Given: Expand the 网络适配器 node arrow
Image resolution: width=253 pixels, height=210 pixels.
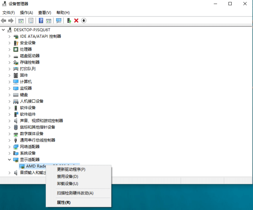Looking at the screenshot, I should point(9,147).
